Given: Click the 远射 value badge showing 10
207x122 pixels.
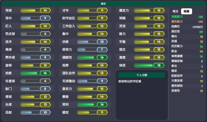Looking at the screenshot, I should click(x=45, y=112).
